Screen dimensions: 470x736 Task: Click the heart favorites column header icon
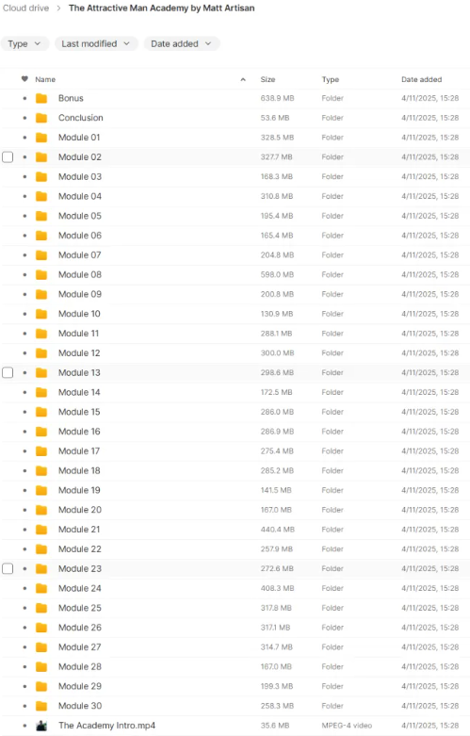(x=24, y=79)
